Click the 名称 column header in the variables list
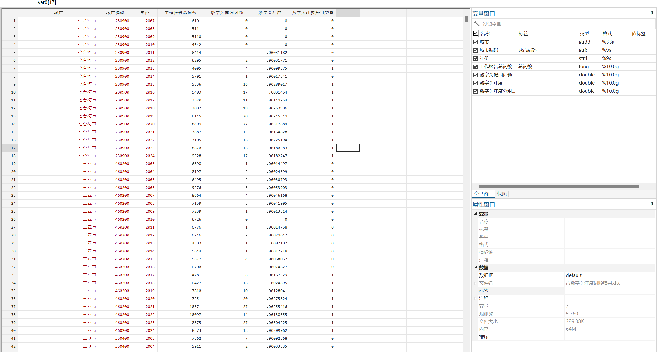This screenshot has height=352, width=657. point(485,34)
